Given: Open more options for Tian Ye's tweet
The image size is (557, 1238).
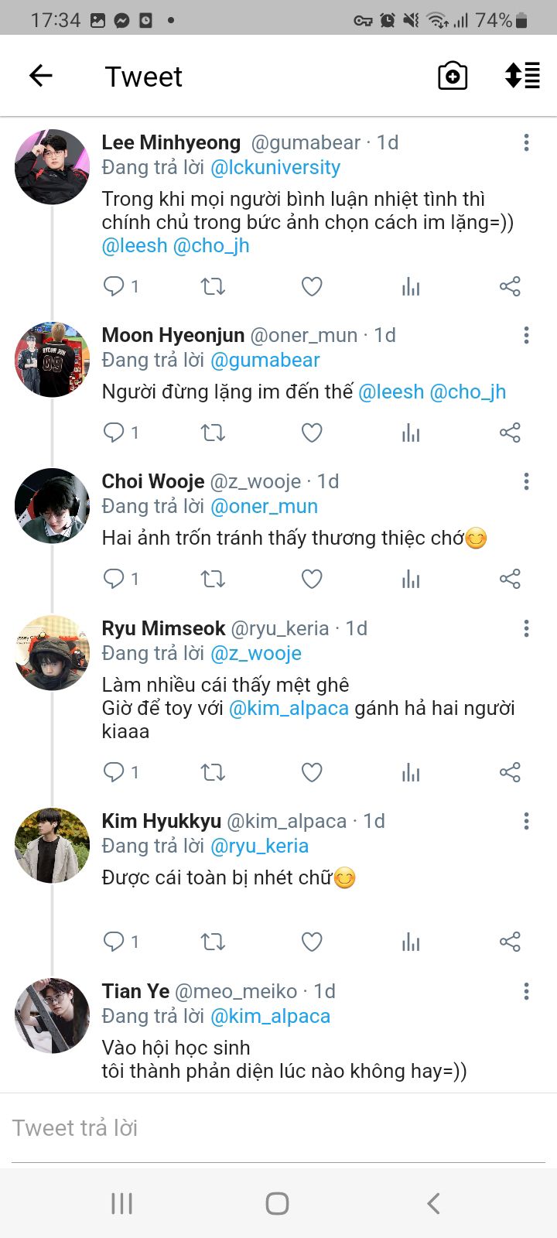Looking at the screenshot, I should pos(526,991).
